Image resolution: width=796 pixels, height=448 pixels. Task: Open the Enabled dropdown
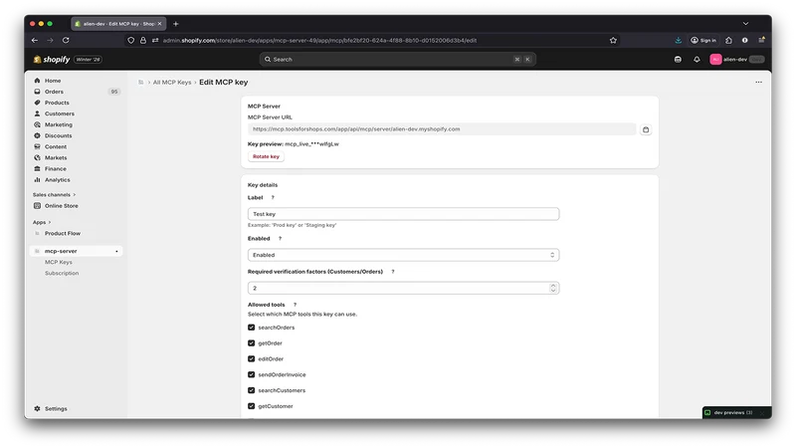click(403, 255)
